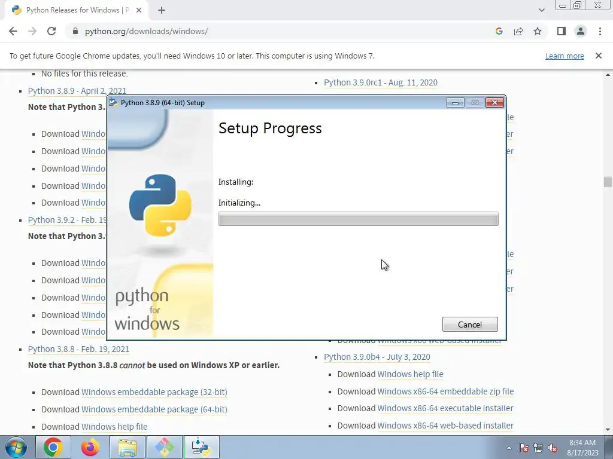This screenshot has width=613, height=459.
Task: Click the Learn more link
Action: pyautogui.click(x=565, y=56)
